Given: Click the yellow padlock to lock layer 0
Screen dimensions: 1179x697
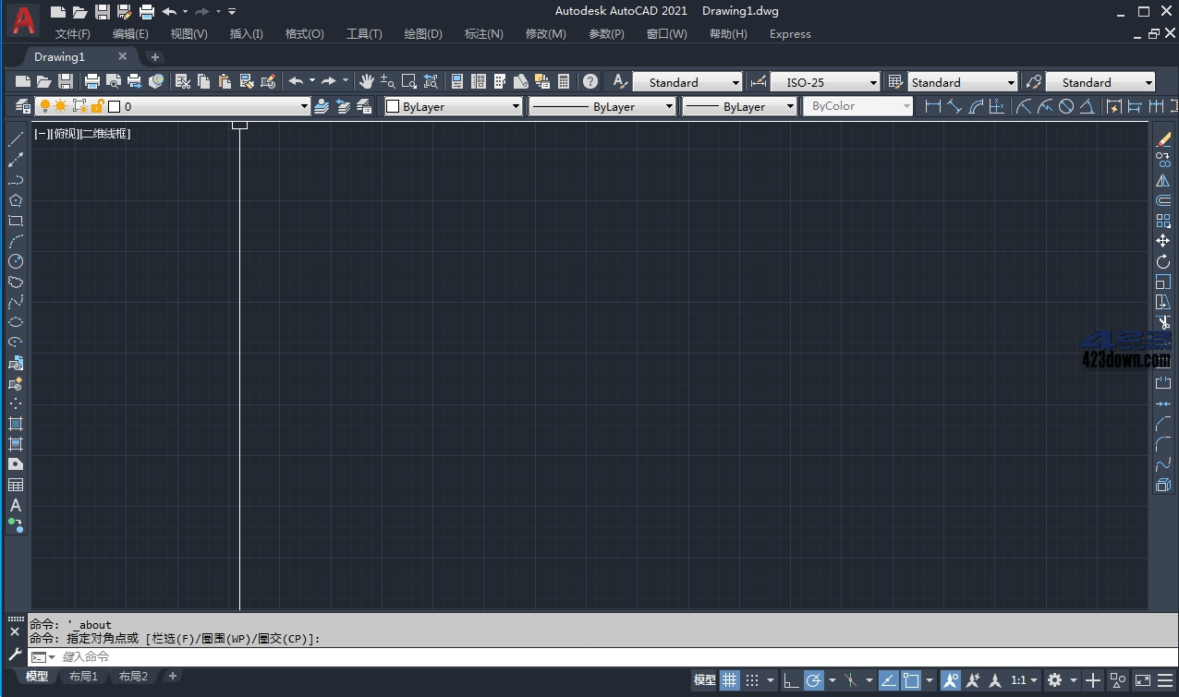Looking at the screenshot, I should pos(95,105).
